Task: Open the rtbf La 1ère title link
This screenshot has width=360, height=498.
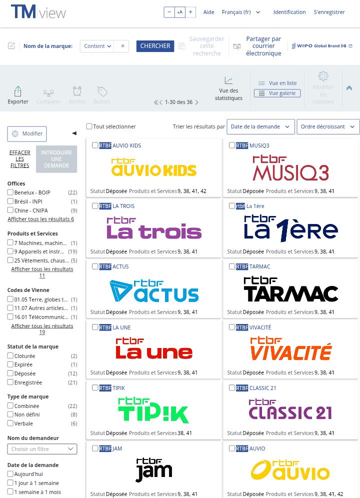Action: (x=249, y=206)
